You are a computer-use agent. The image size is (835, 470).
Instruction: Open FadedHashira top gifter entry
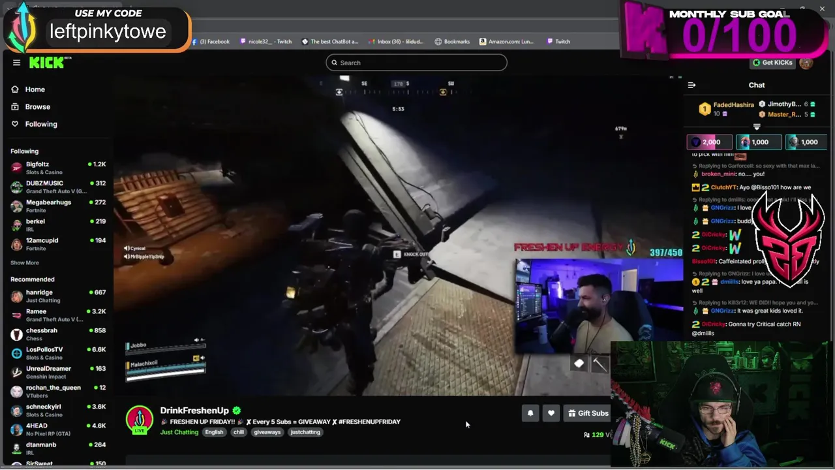[x=726, y=108]
